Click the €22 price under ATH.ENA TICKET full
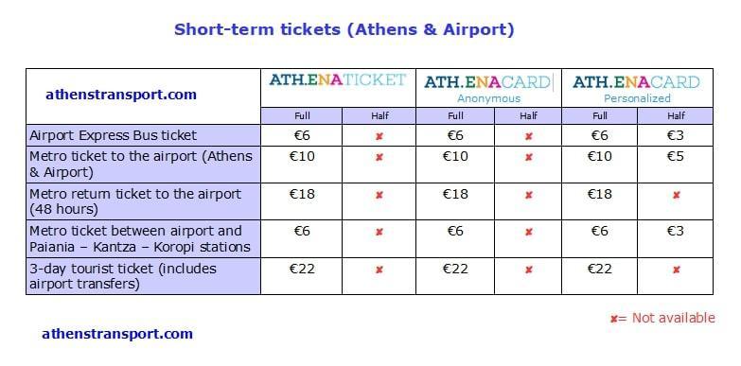The image size is (741, 366). 302,270
